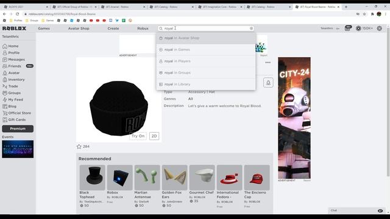Viewport: 390px width, 219px height.
Task: Click the username Telanthric in the sidebar
Action: (10, 36)
